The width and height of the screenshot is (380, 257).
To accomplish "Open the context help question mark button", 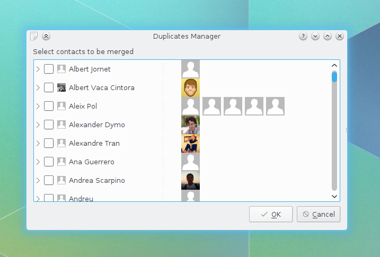I will (x=303, y=36).
